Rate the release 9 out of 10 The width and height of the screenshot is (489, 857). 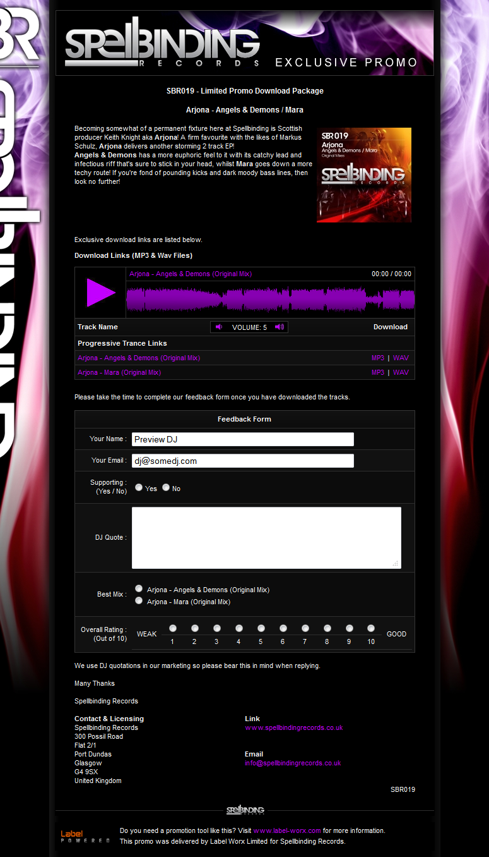click(350, 628)
